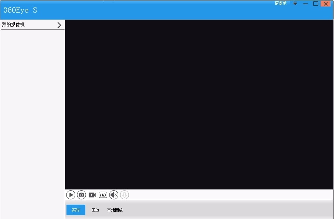Open the 回放 tab
Viewport: 334px width, 219px height.
[x=95, y=210]
